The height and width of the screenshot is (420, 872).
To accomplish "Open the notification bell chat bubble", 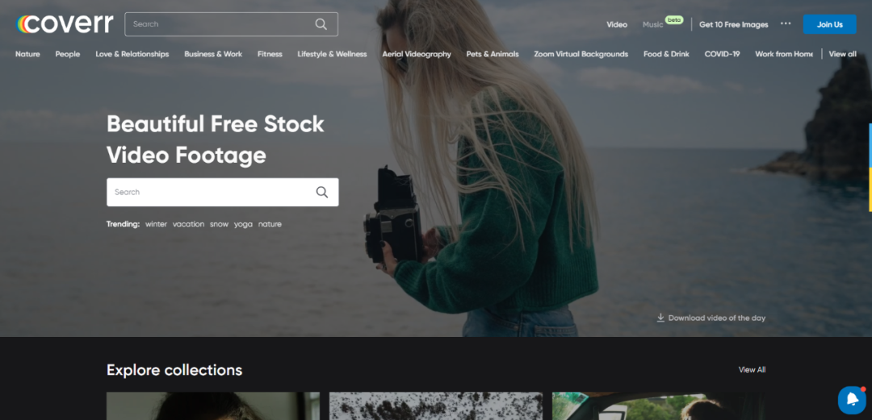I will coord(851,400).
